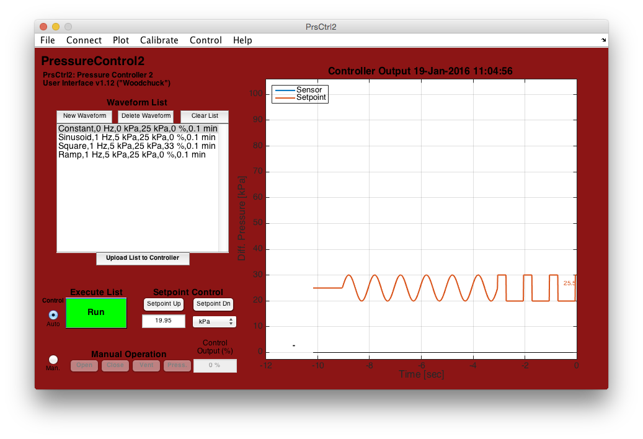
Task: Click the Setpoint Up button
Action: click(x=164, y=304)
